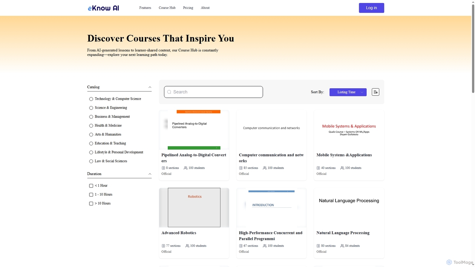Click sections icon on High-Performance Concurrent card
The image size is (475, 267).
click(241, 246)
